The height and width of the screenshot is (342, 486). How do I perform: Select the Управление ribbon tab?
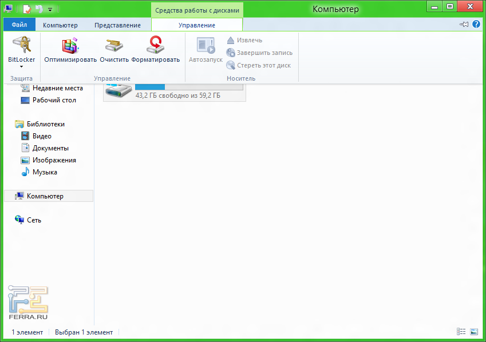click(197, 25)
